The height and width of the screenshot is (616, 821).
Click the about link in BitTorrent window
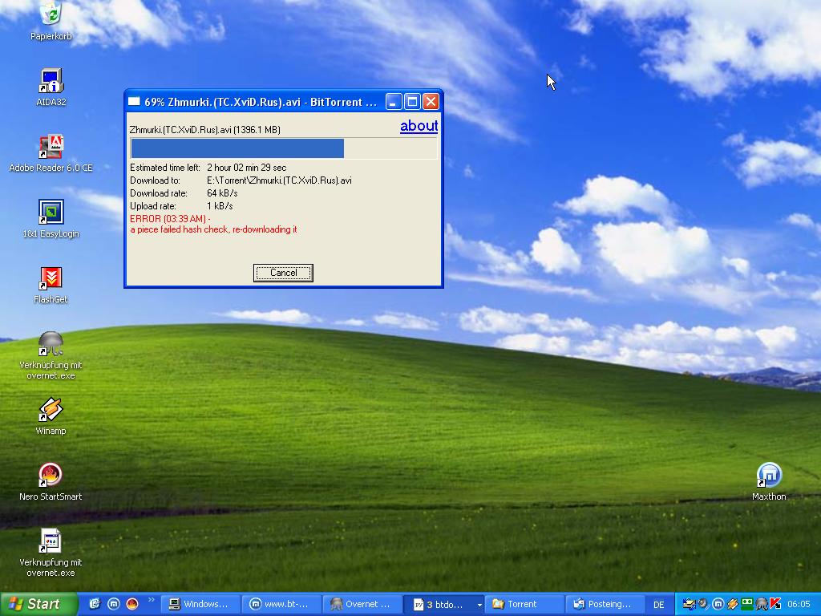419,126
